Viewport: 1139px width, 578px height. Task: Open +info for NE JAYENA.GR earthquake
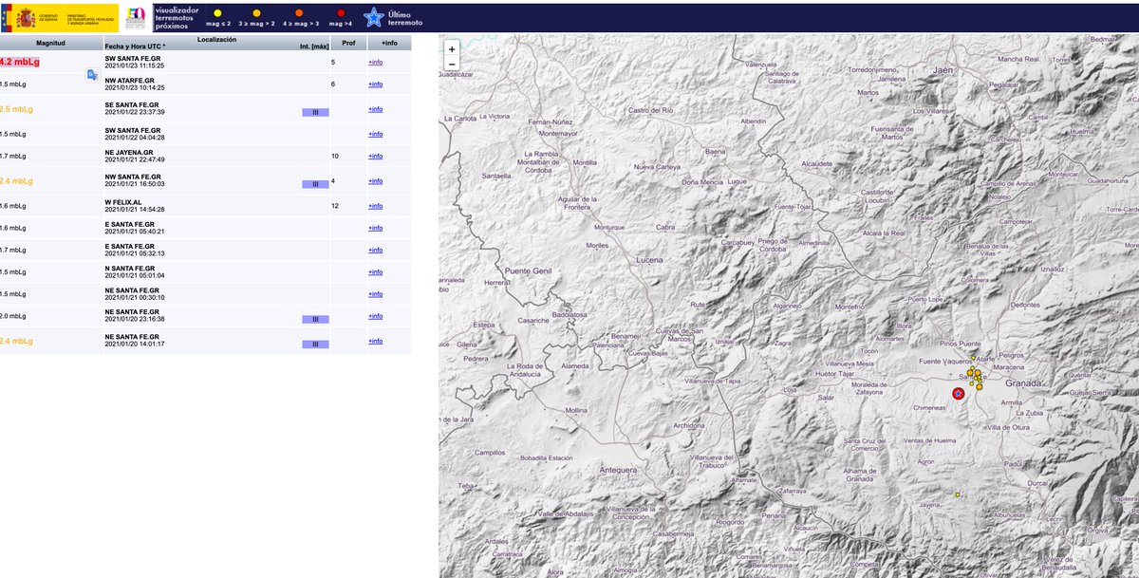tap(376, 156)
